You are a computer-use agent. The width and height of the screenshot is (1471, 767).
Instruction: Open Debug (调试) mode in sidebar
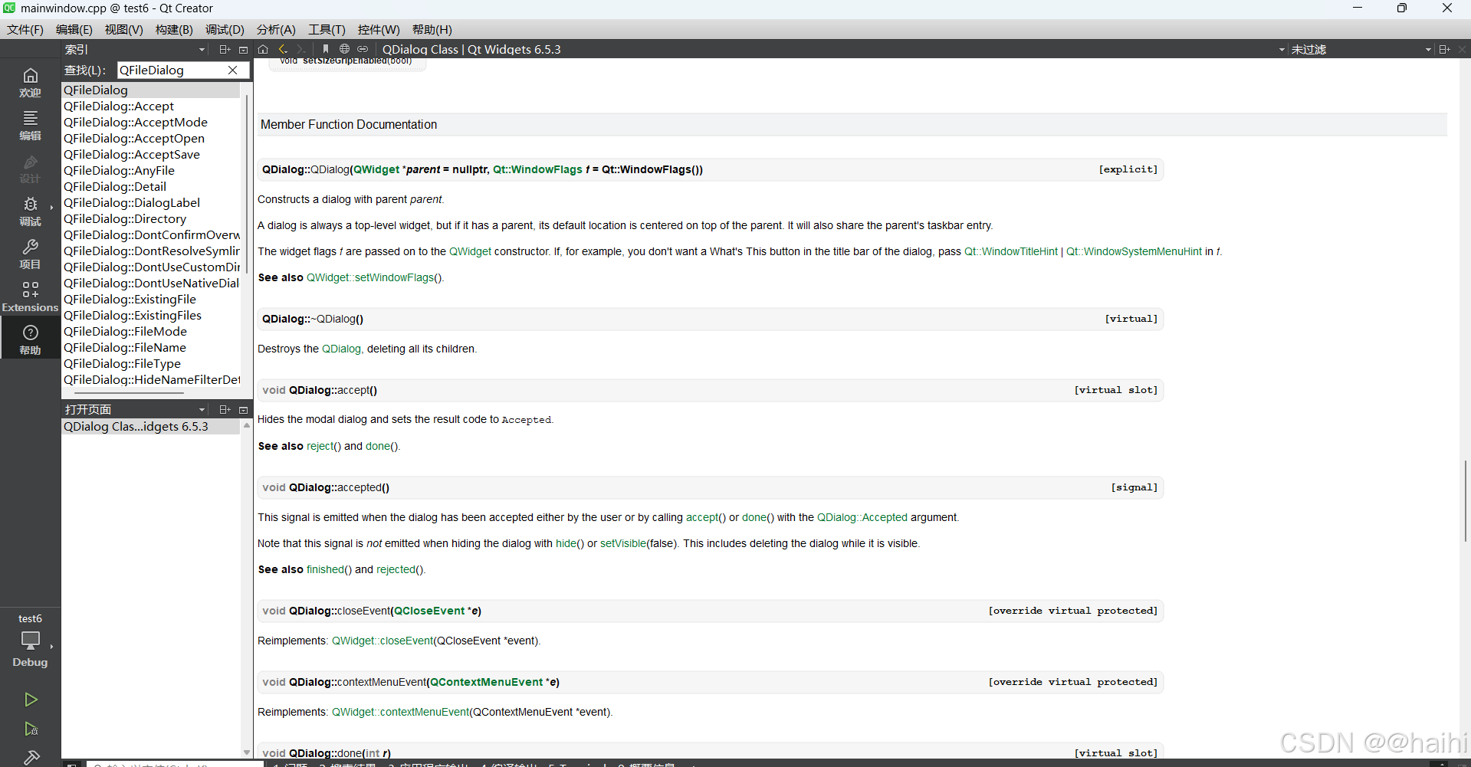[x=30, y=211]
